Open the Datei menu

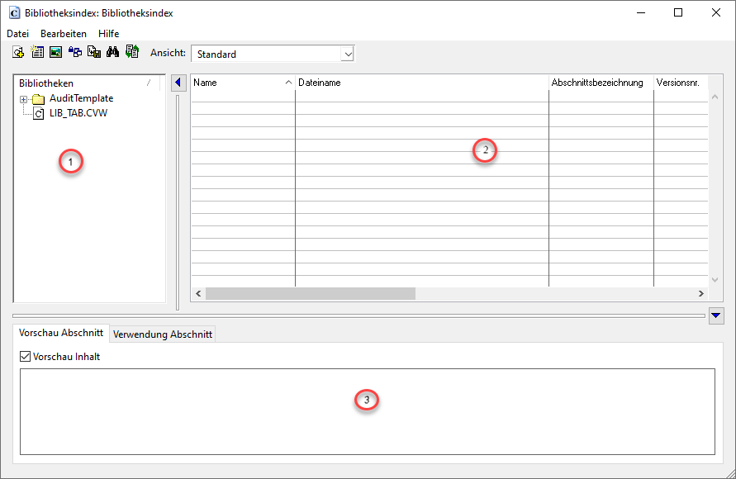pyautogui.click(x=17, y=34)
